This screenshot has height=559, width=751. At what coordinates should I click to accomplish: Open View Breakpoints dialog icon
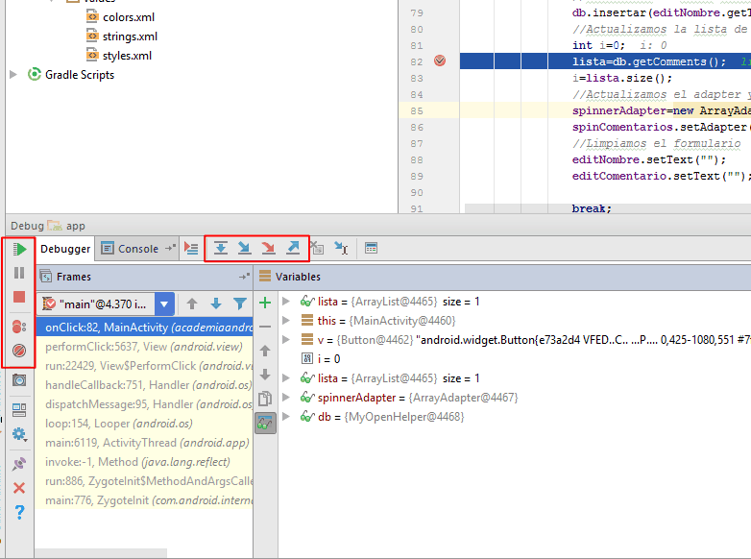(x=19, y=327)
